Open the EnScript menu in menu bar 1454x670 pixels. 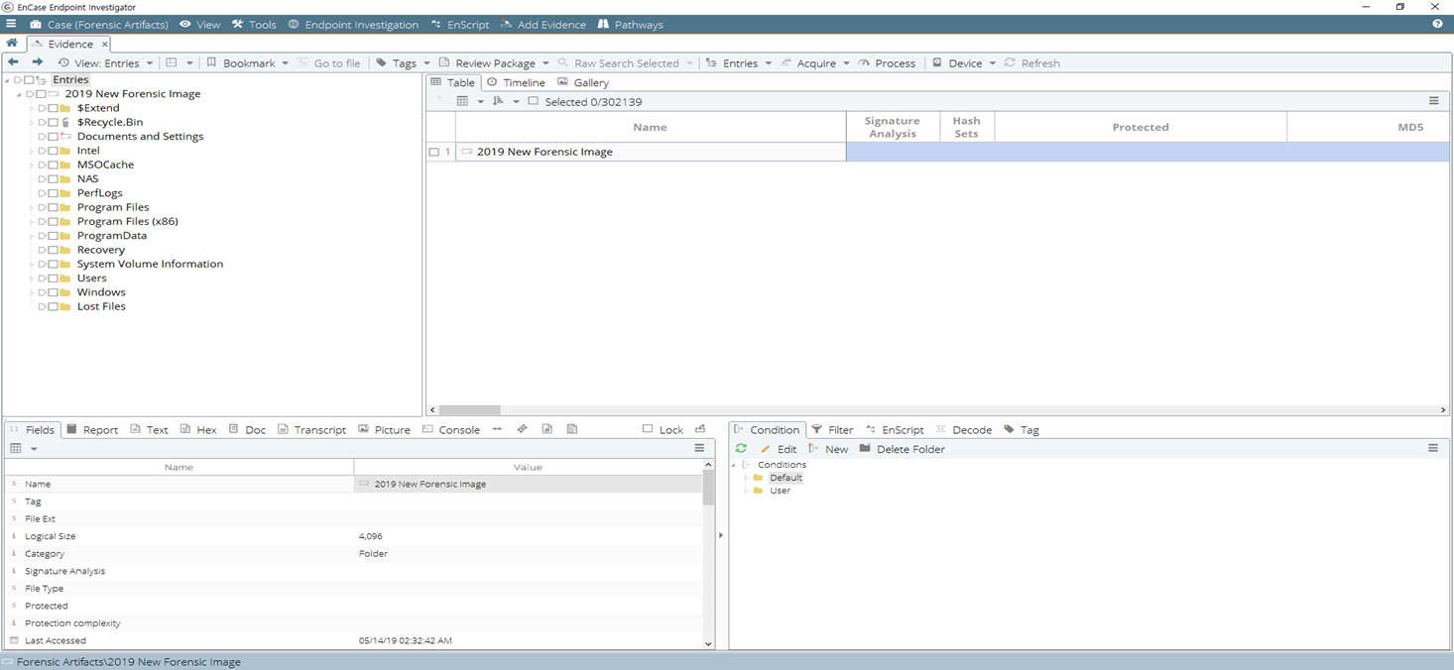pyautogui.click(x=461, y=24)
